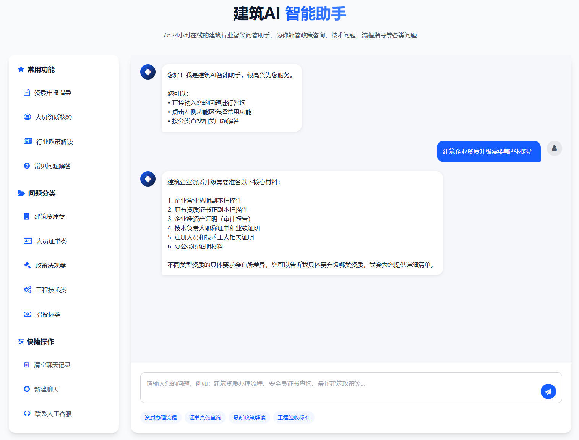Click the 最新政策解读 suggestion tag
This screenshot has width=579, height=440.
point(249,417)
